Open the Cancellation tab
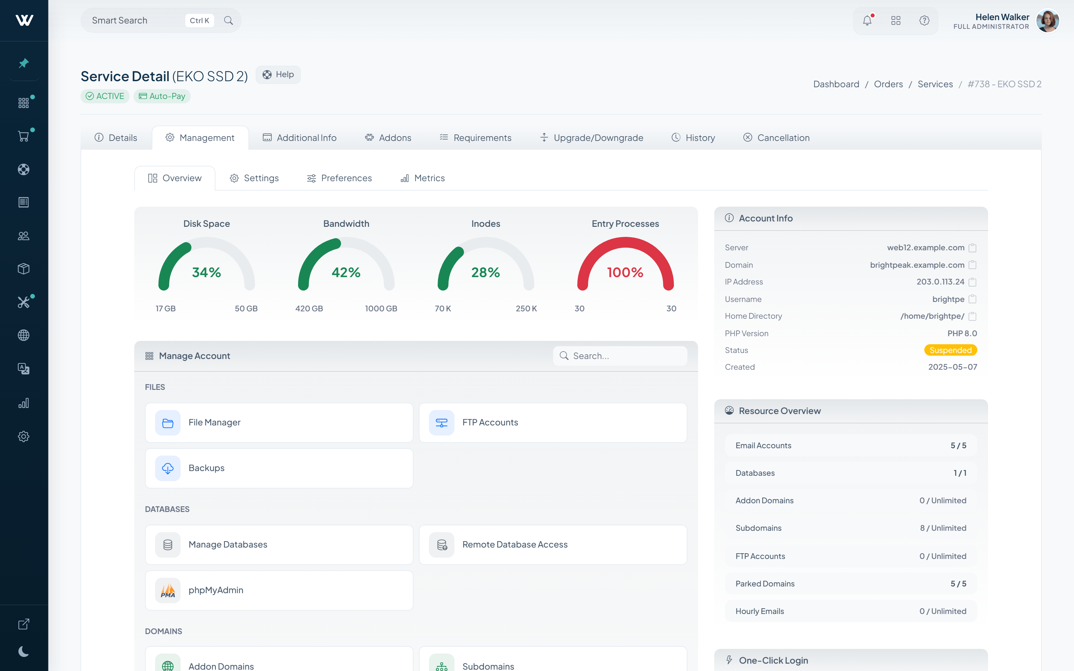Screen dimensions: 1074x671 776,138
